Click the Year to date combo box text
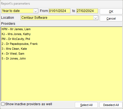 click(x=18, y=11)
